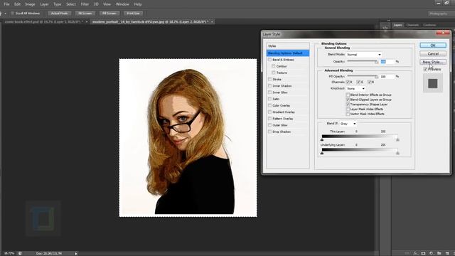Check Layer Mask Hides Effects
Image resolution: width=455 pixels, height=256 pixels.
[348, 109]
